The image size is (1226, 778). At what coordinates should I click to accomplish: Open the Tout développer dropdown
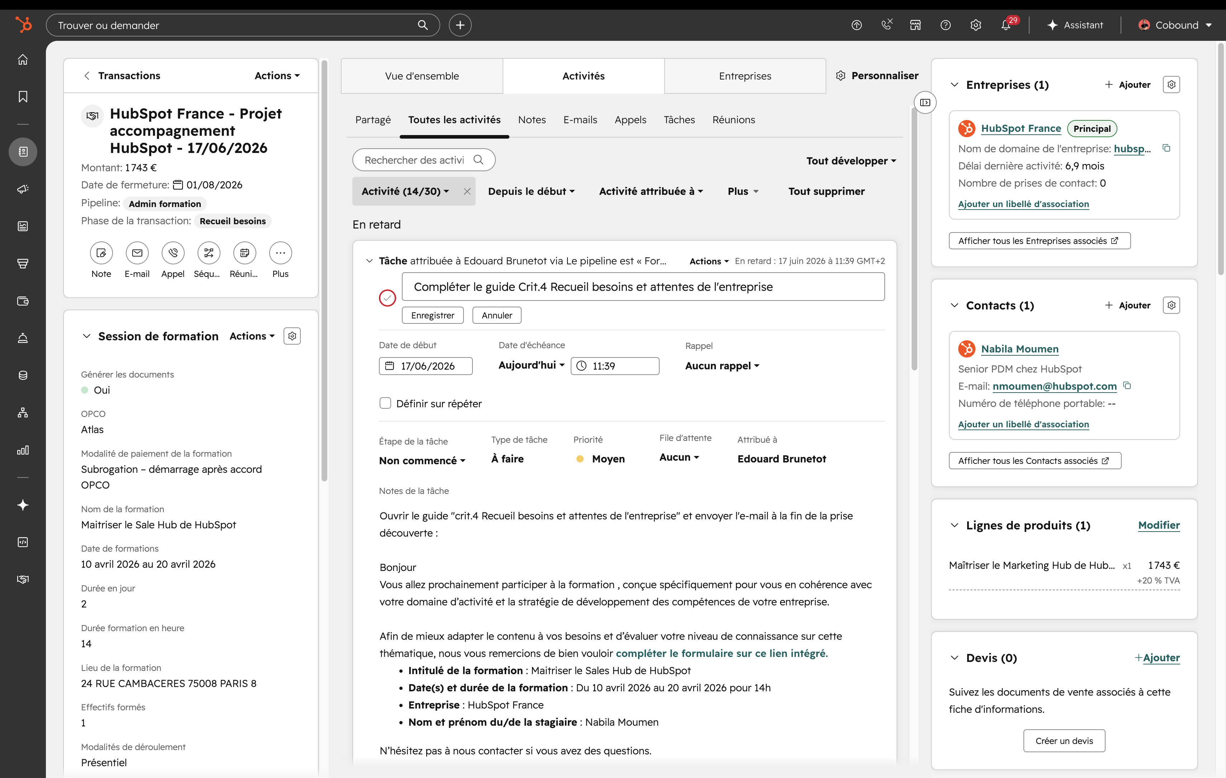tap(851, 161)
